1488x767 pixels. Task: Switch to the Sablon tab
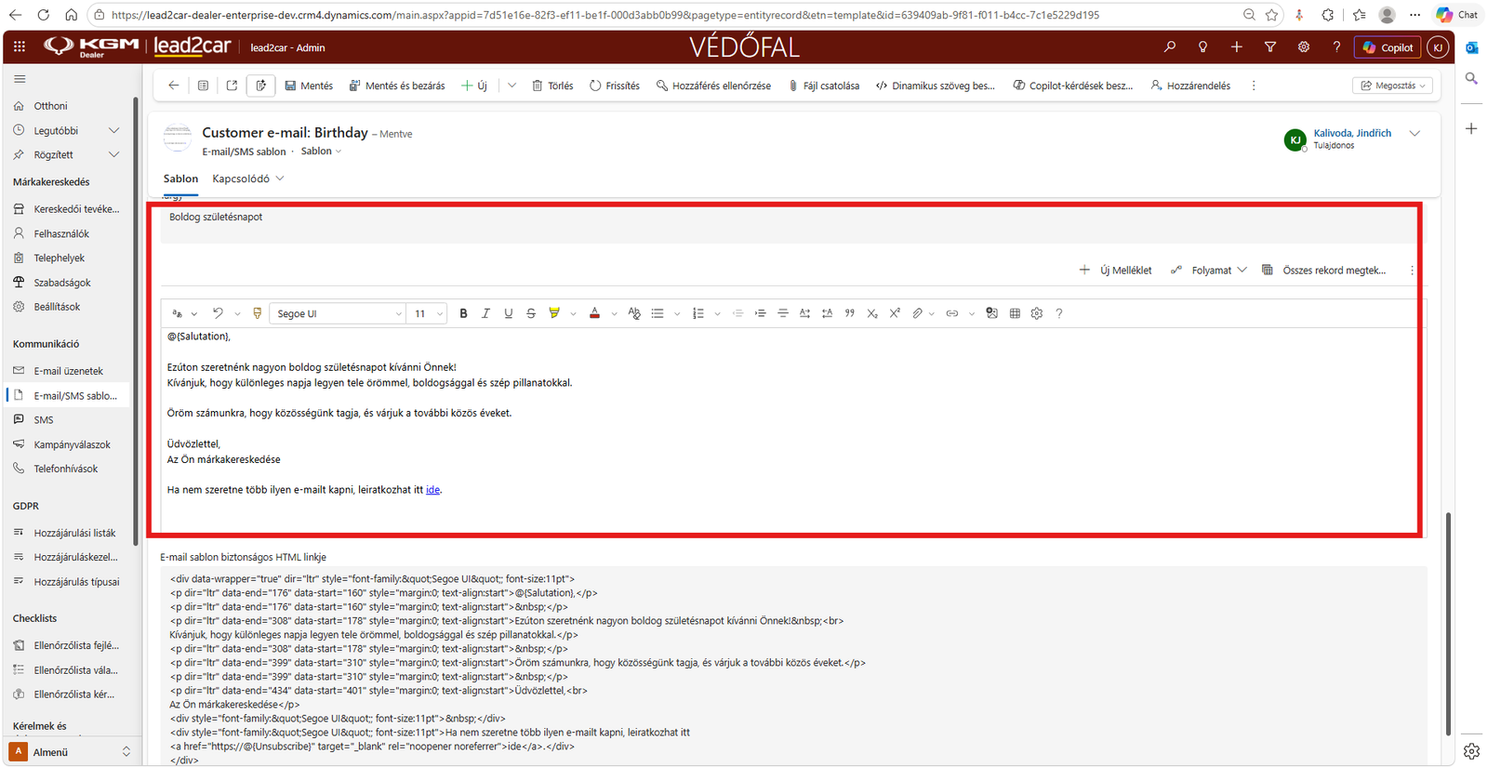tap(180, 179)
